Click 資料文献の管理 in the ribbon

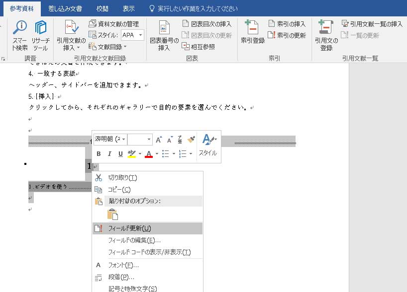(x=114, y=23)
